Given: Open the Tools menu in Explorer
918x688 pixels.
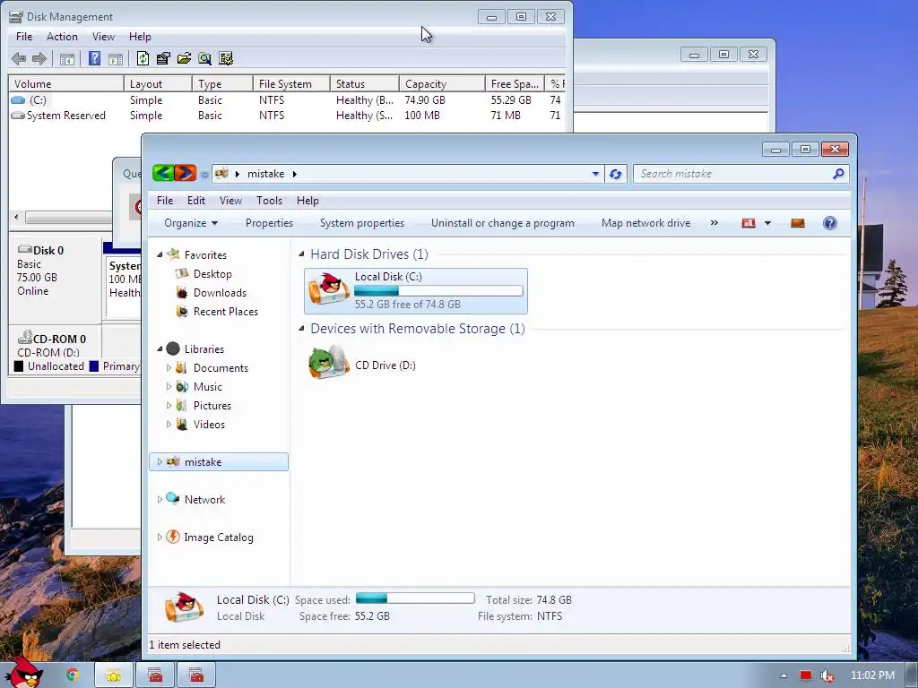Looking at the screenshot, I should click(269, 200).
